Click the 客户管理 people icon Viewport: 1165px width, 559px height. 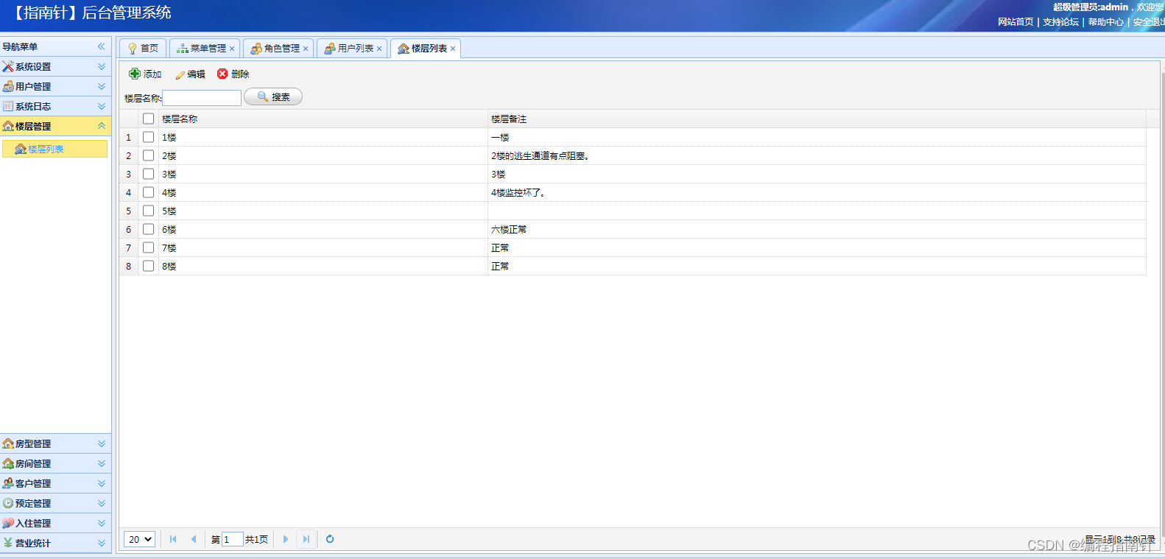(8, 483)
